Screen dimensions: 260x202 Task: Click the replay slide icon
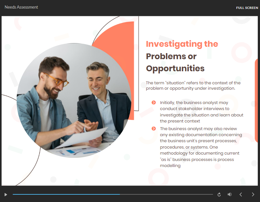pyautogui.click(x=219, y=194)
